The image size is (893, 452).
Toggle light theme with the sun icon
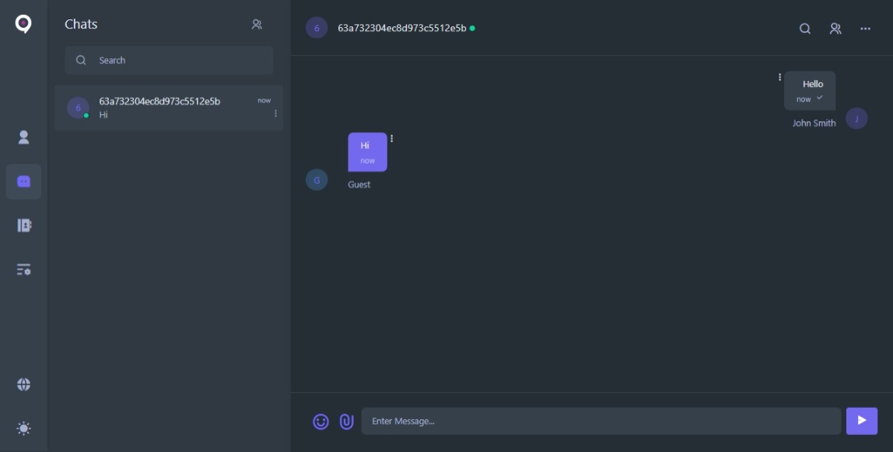coord(23,426)
